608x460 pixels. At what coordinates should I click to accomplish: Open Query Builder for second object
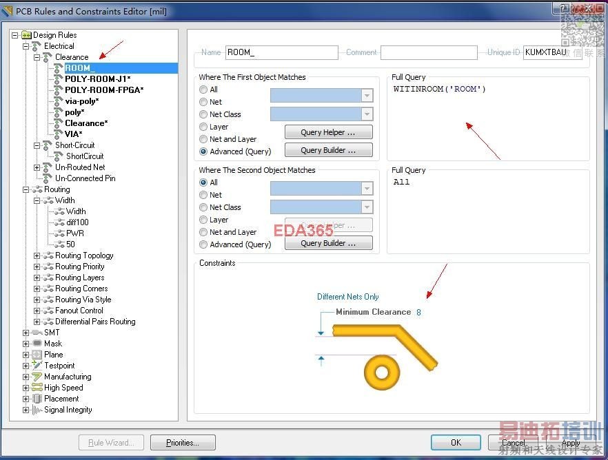[328, 243]
